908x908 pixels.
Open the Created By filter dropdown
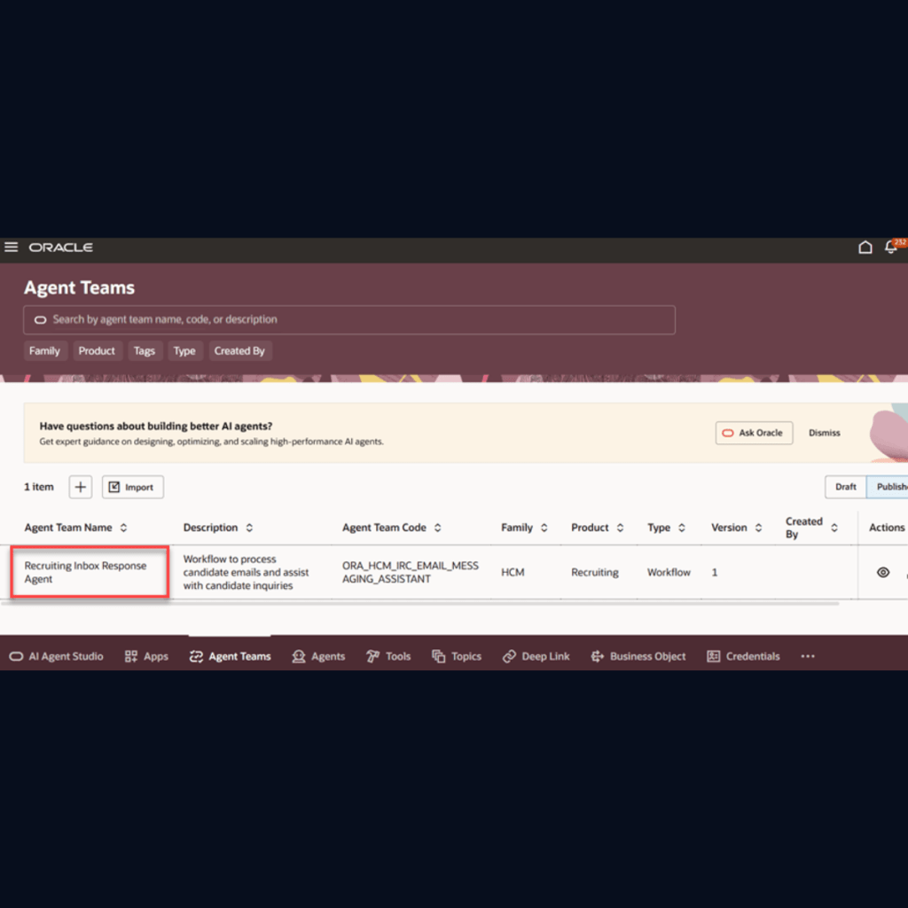click(239, 351)
